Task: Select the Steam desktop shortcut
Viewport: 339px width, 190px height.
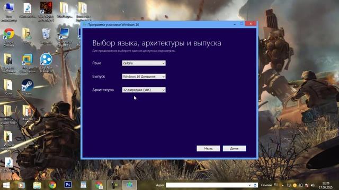Action: coord(27,87)
